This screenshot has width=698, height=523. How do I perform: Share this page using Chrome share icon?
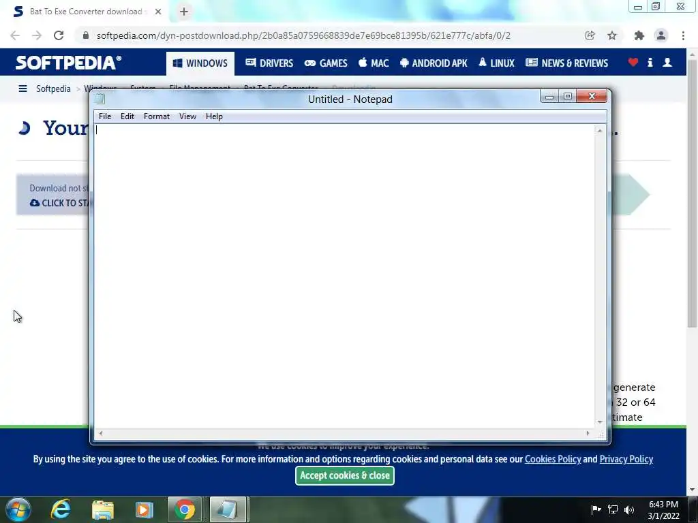coord(590,35)
